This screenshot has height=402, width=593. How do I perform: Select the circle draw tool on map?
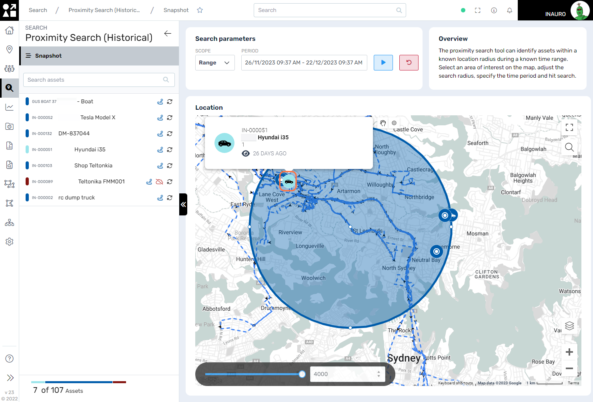pos(394,123)
